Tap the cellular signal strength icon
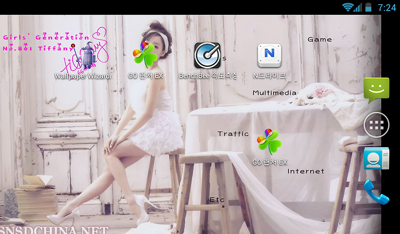 [x=358, y=7]
